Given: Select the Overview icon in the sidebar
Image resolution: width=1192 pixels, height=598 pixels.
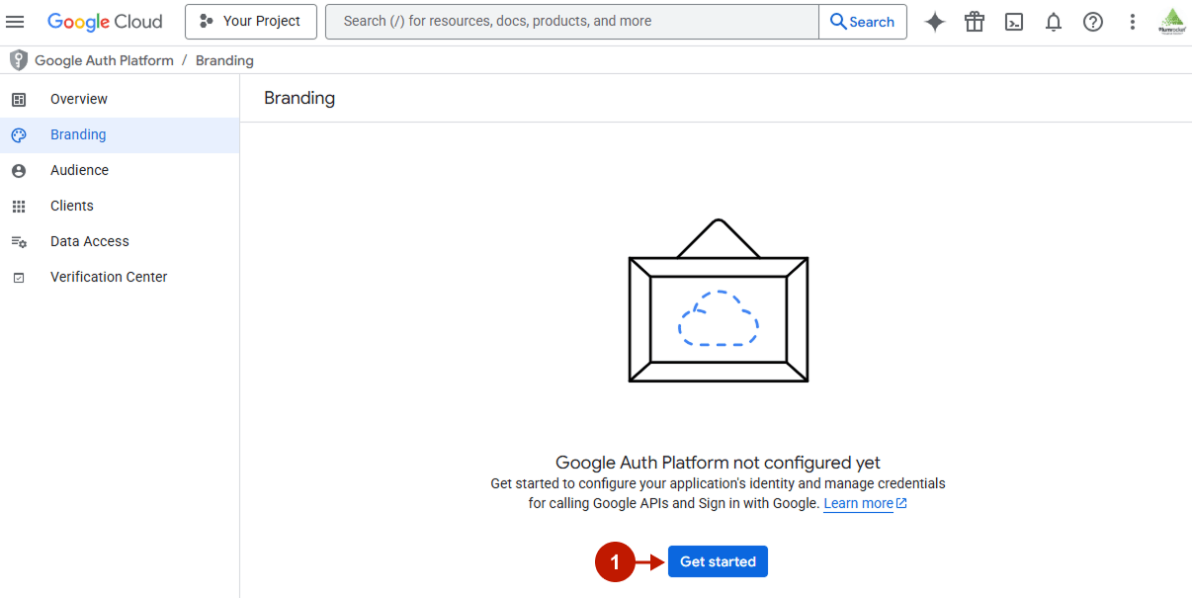Looking at the screenshot, I should click(19, 99).
